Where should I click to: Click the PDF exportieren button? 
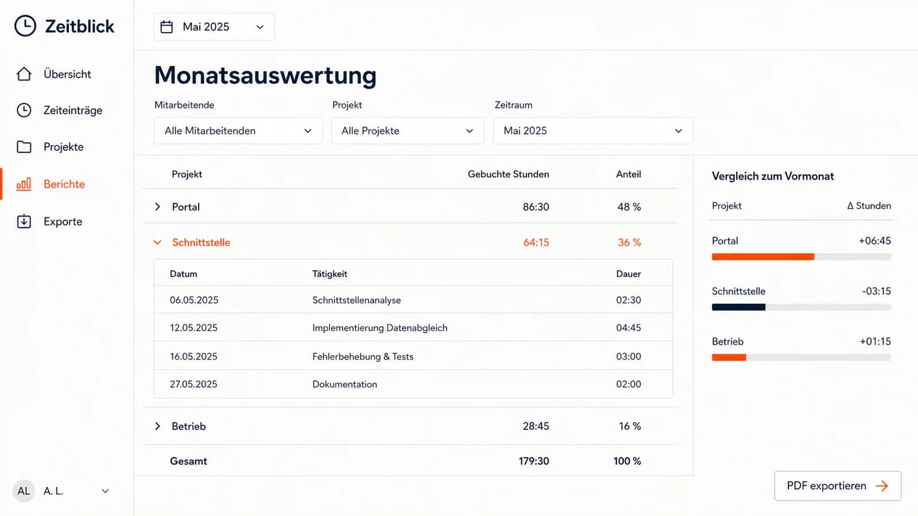838,486
